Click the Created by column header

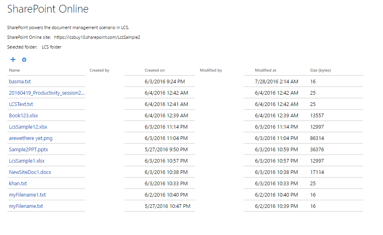99,70
